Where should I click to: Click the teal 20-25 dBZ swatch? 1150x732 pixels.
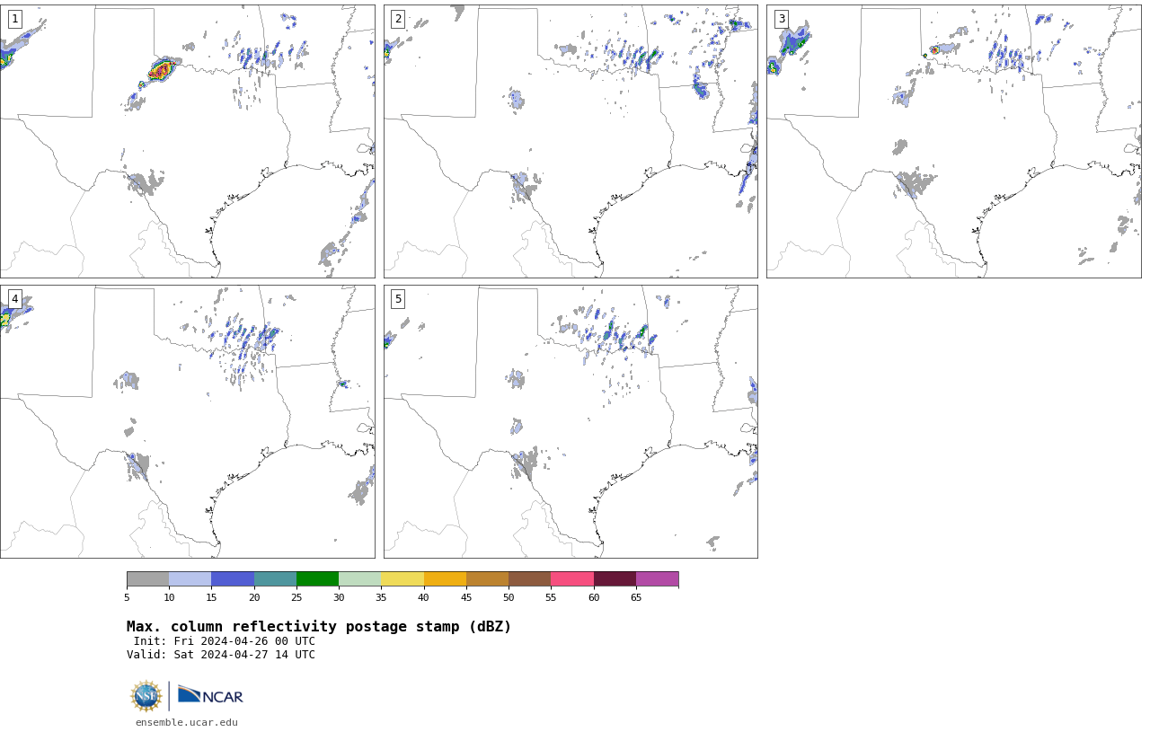(x=275, y=579)
